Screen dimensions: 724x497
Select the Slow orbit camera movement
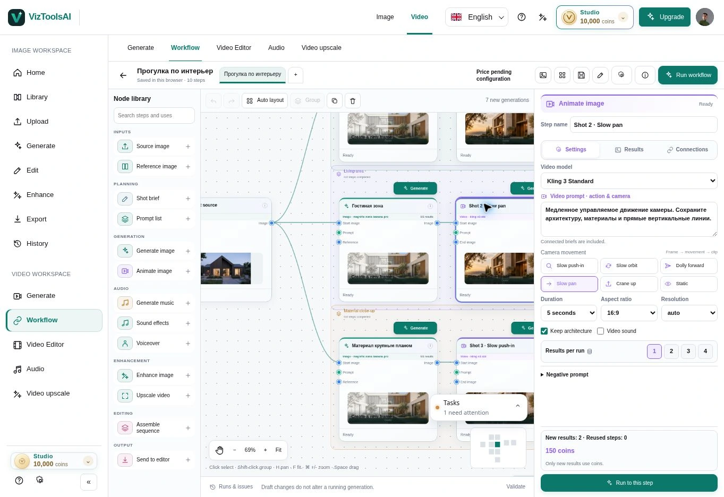[x=629, y=265]
